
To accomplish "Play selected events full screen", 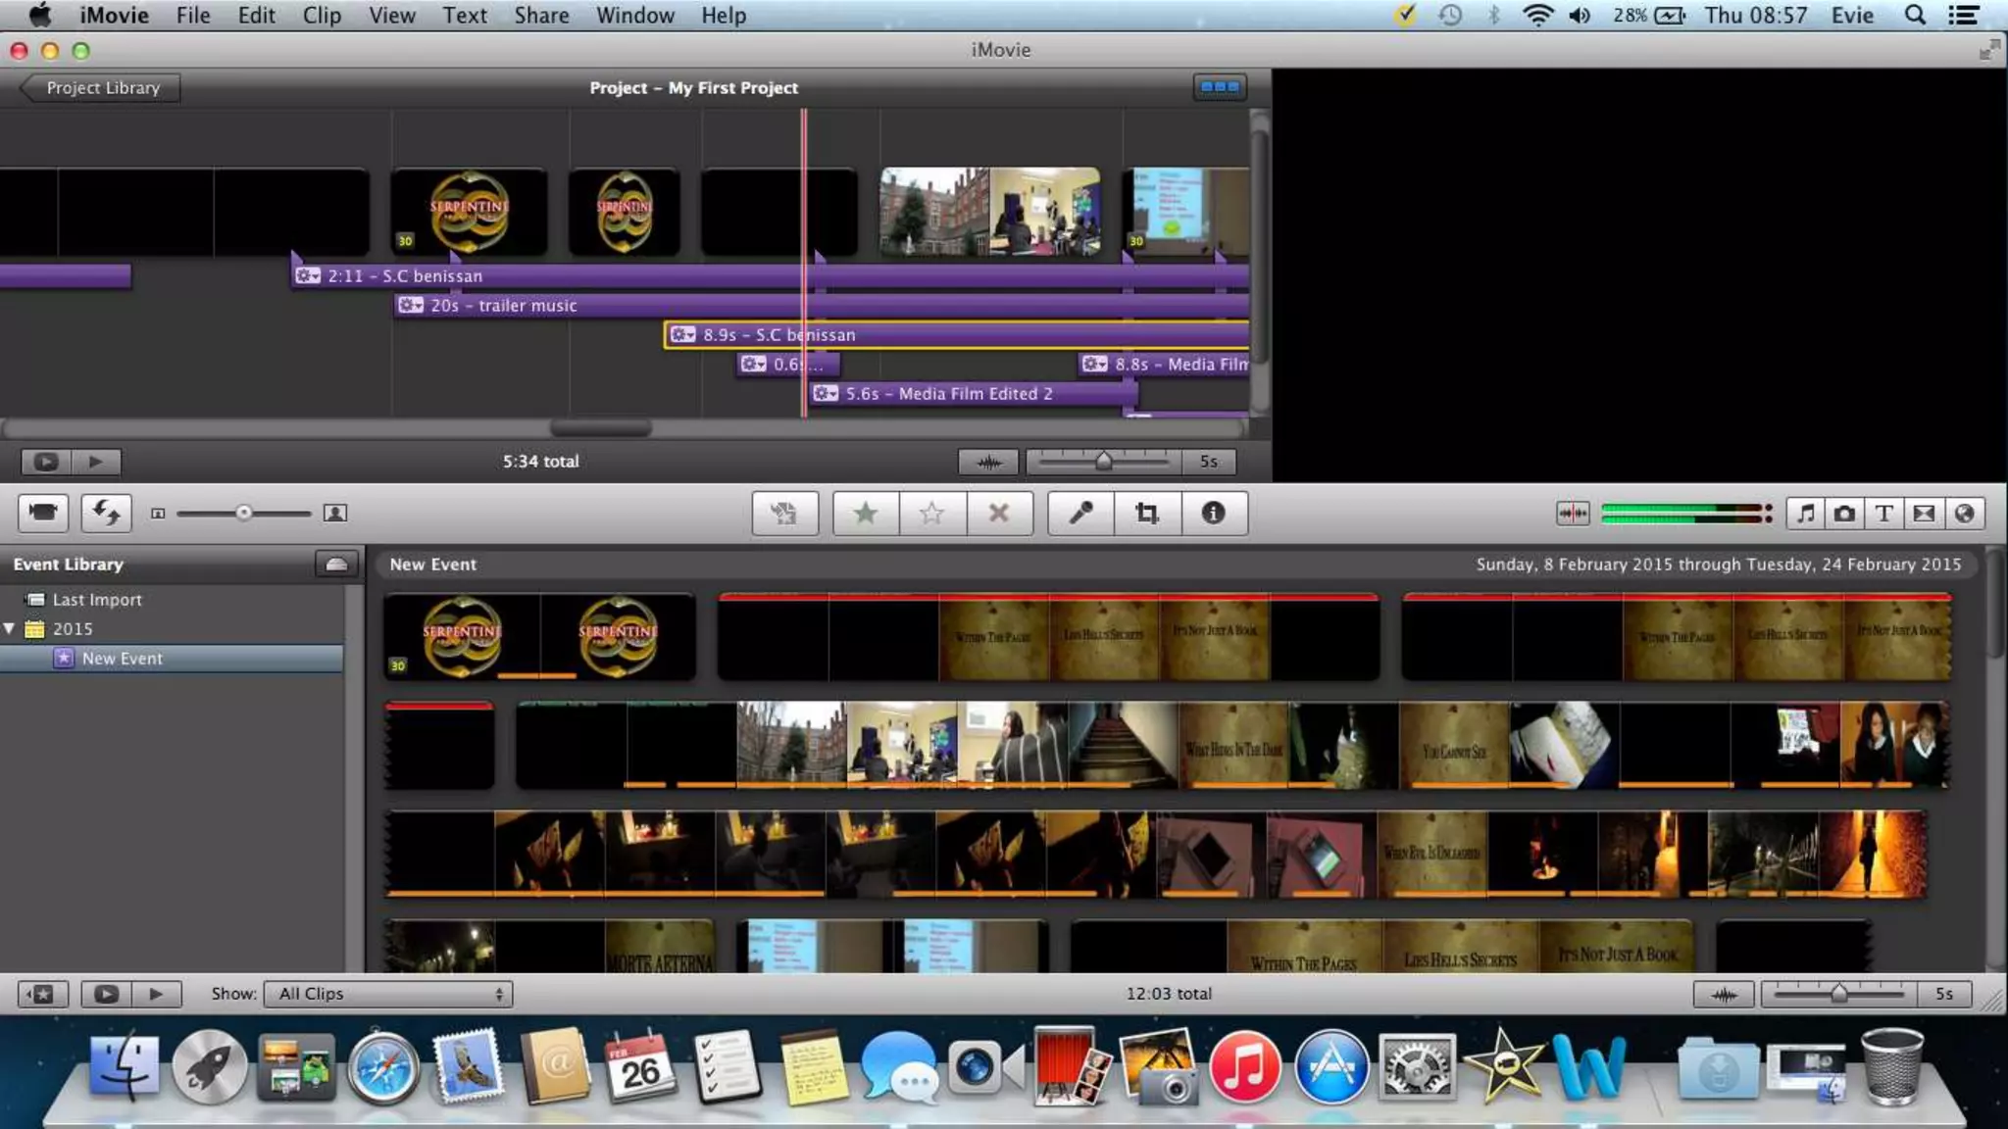I will 106,994.
